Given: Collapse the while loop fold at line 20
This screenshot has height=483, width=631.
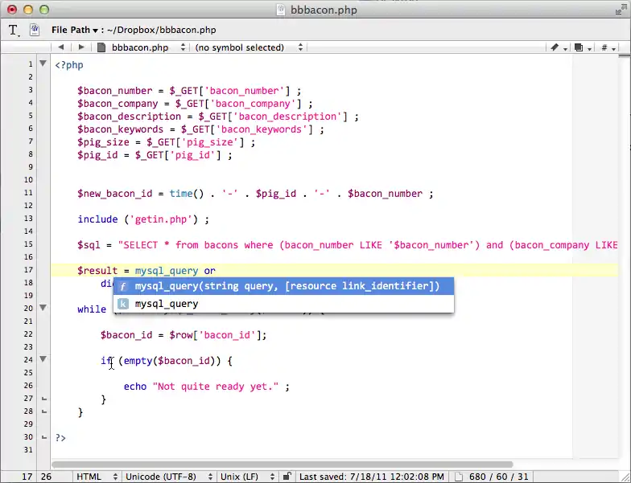Looking at the screenshot, I should click(43, 309).
